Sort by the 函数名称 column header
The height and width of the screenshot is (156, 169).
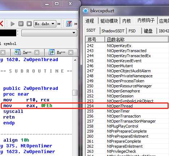[x=136, y=40]
